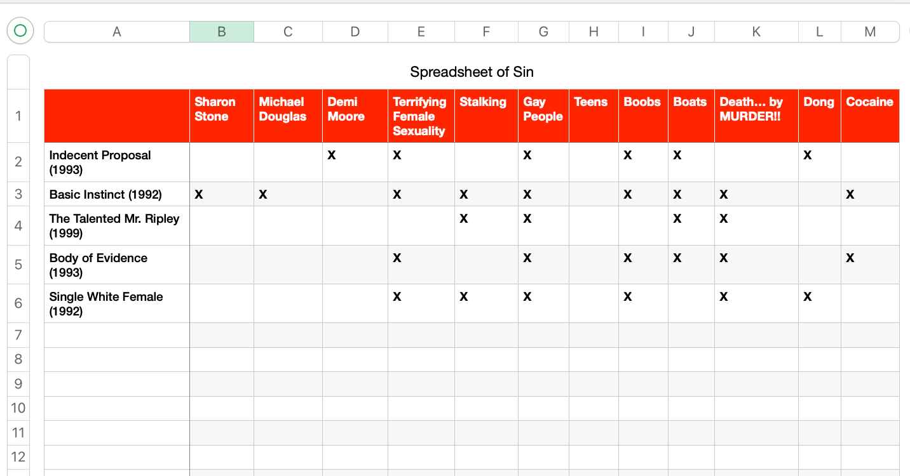
Task: Click X under Death by MURDER for Single White Female
Action: [724, 296]
